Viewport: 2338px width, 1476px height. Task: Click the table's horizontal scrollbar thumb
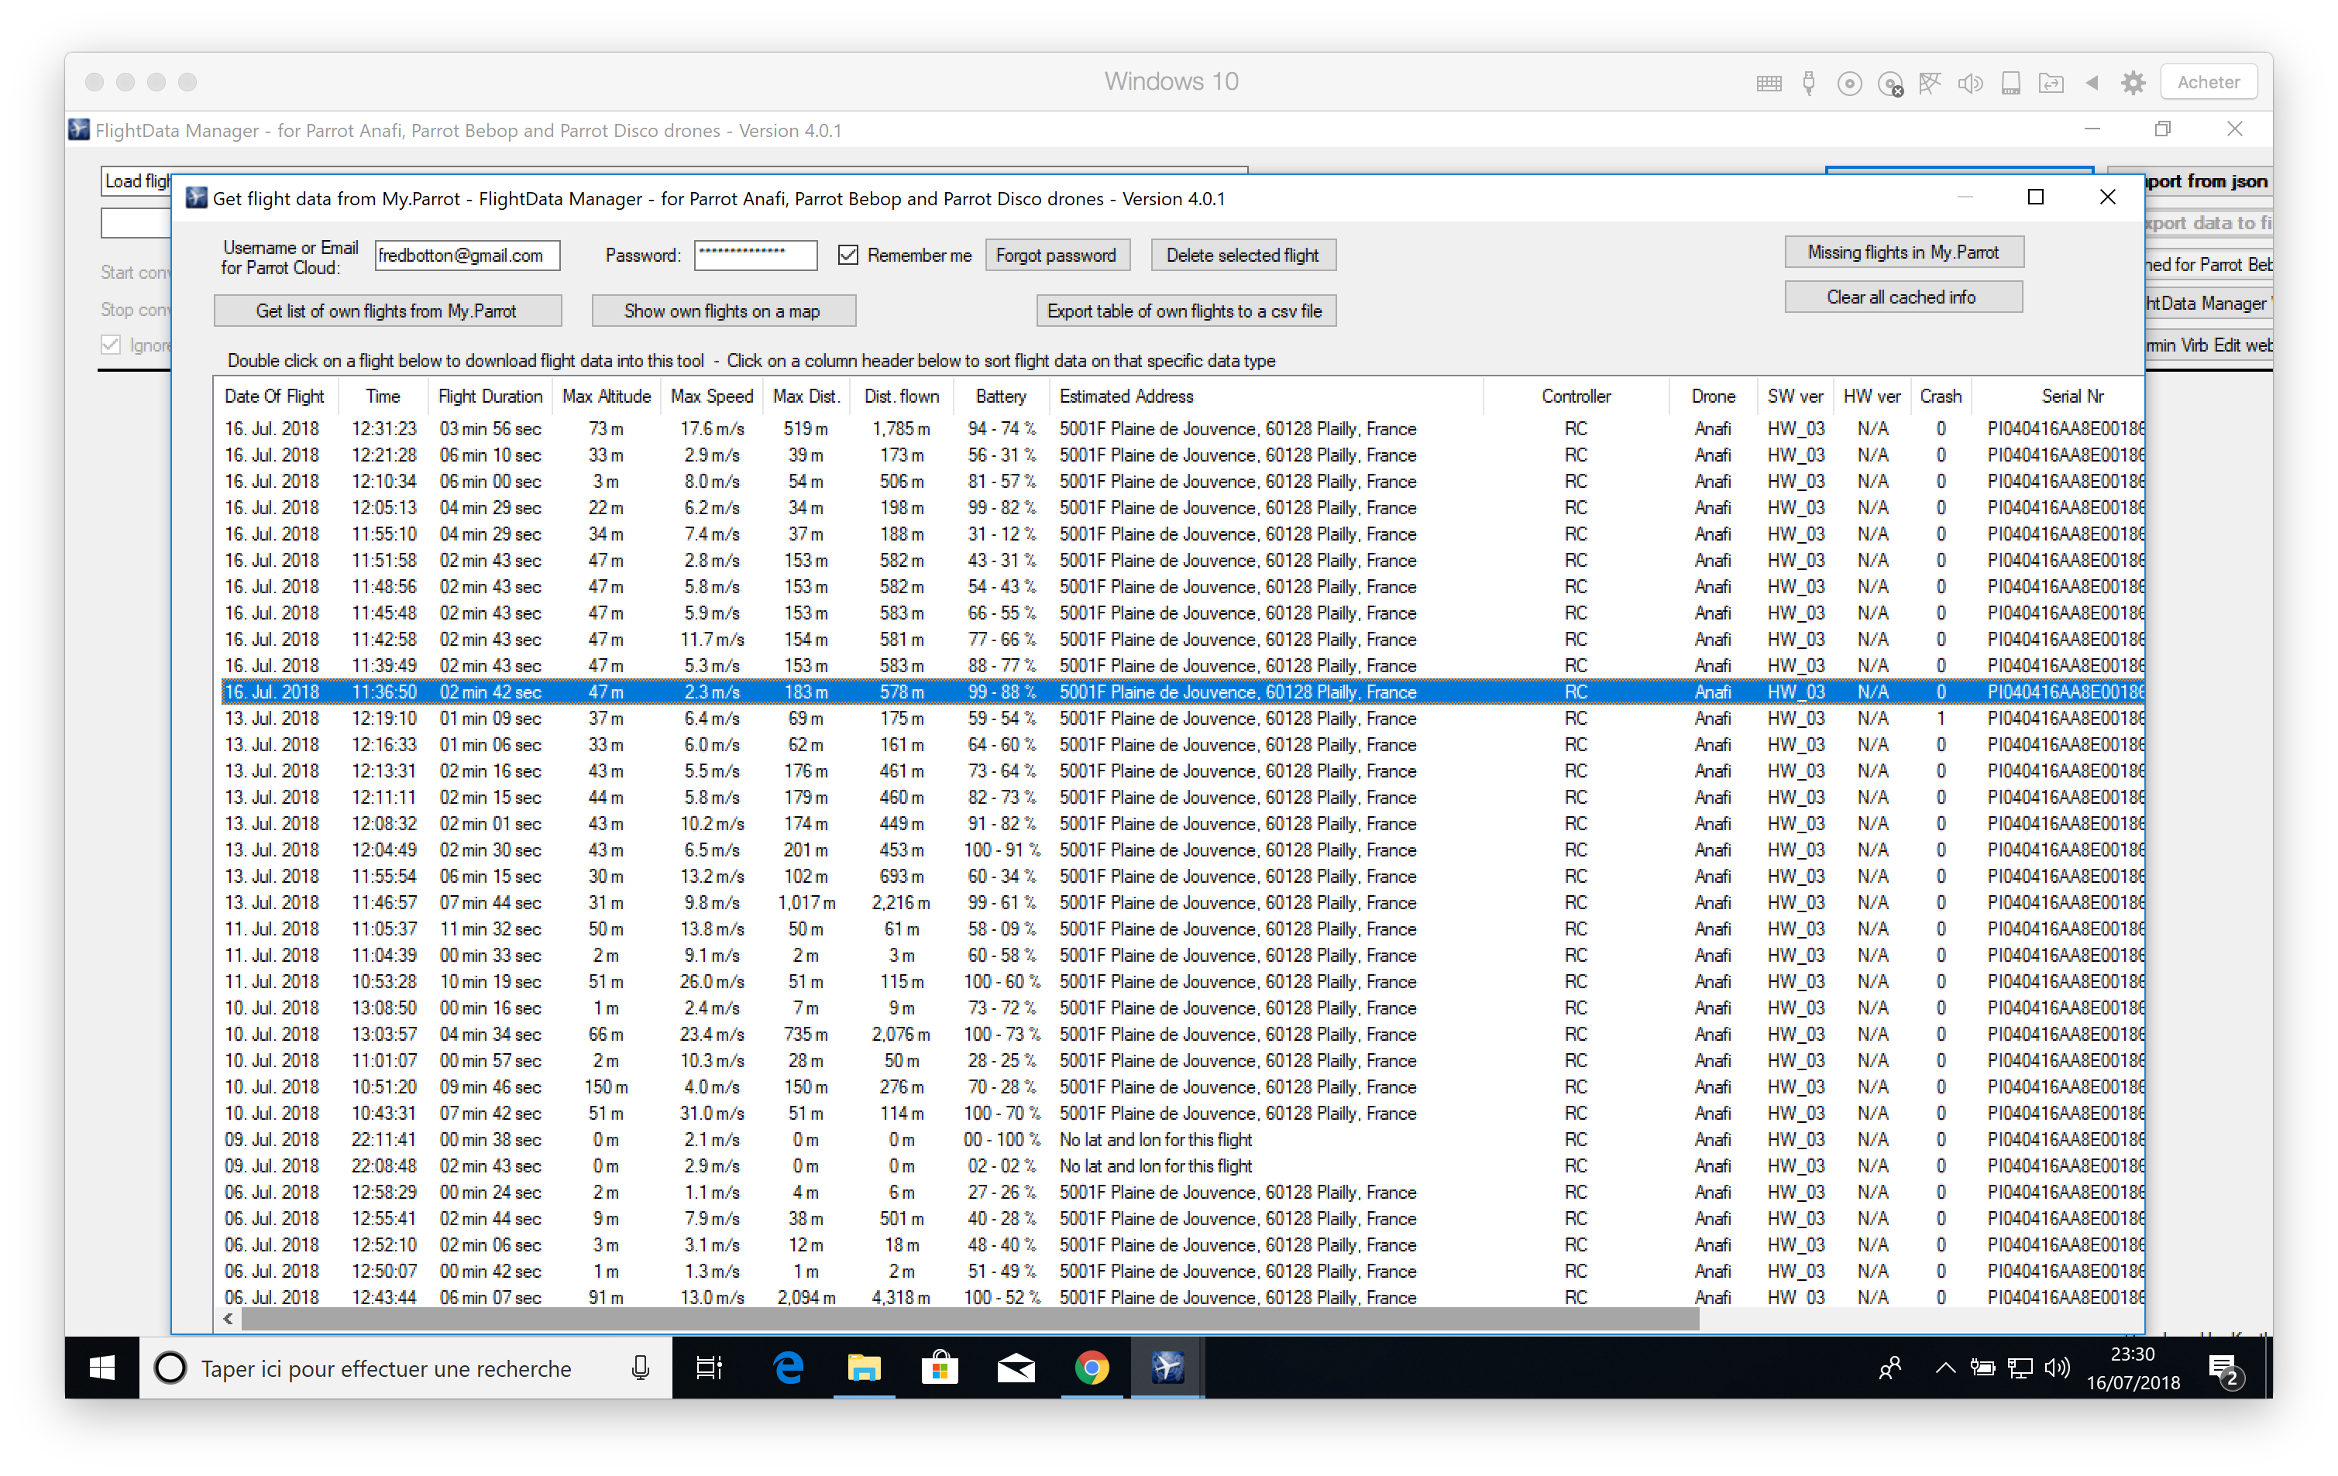point(970,1319)
